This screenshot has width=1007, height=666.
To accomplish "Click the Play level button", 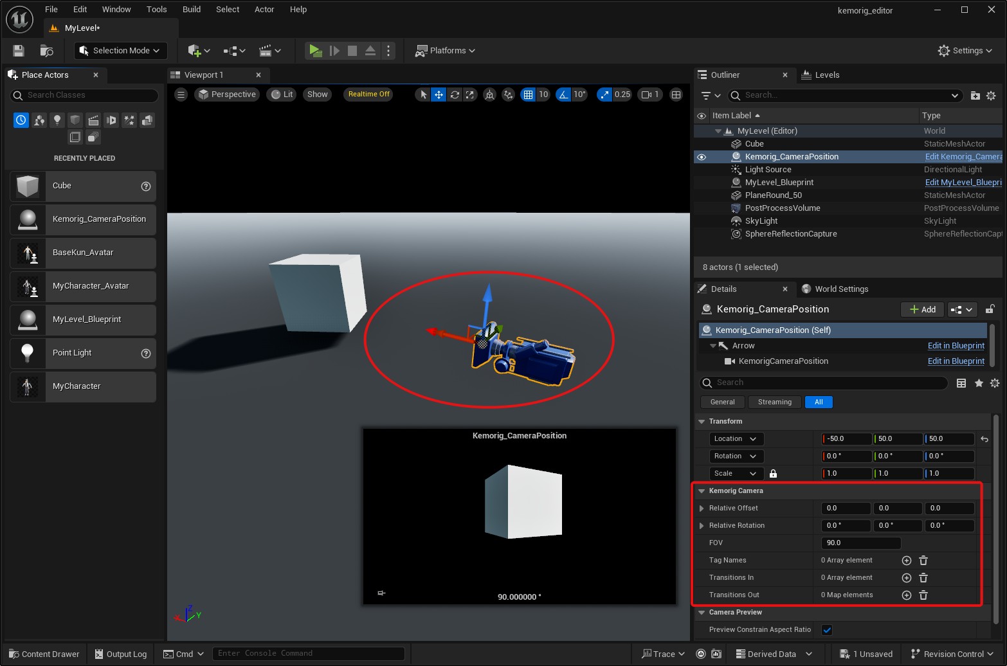I will pos(314,51).
